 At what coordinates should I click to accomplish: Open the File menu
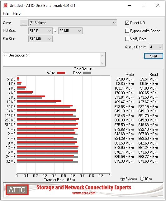pos(6,13)
